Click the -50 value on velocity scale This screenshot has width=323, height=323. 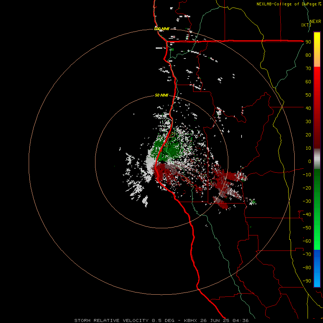click(307, 228)
